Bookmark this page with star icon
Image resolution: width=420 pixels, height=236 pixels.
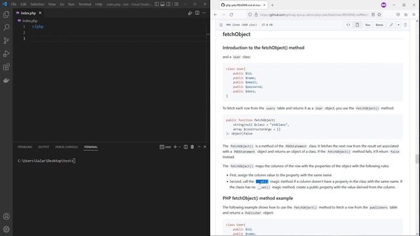(379, 14)
